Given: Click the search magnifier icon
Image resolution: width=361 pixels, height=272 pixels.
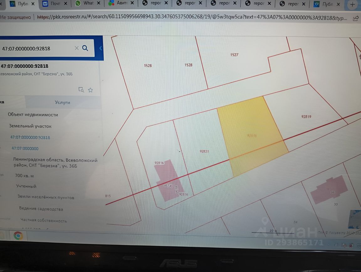Looking at the screenshot, I should (85, 48).
